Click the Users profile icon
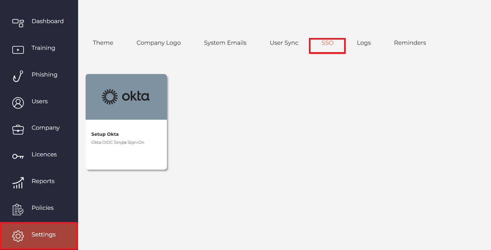 click(18, 103)
